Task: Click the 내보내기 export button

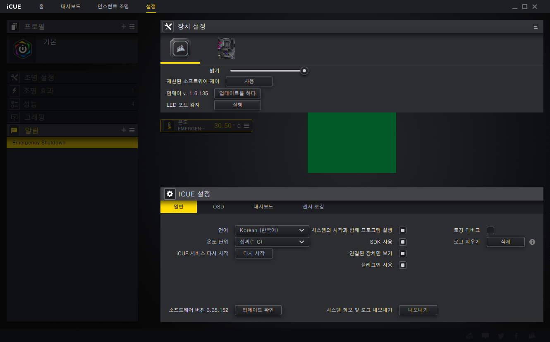Action: click(418, 310)
